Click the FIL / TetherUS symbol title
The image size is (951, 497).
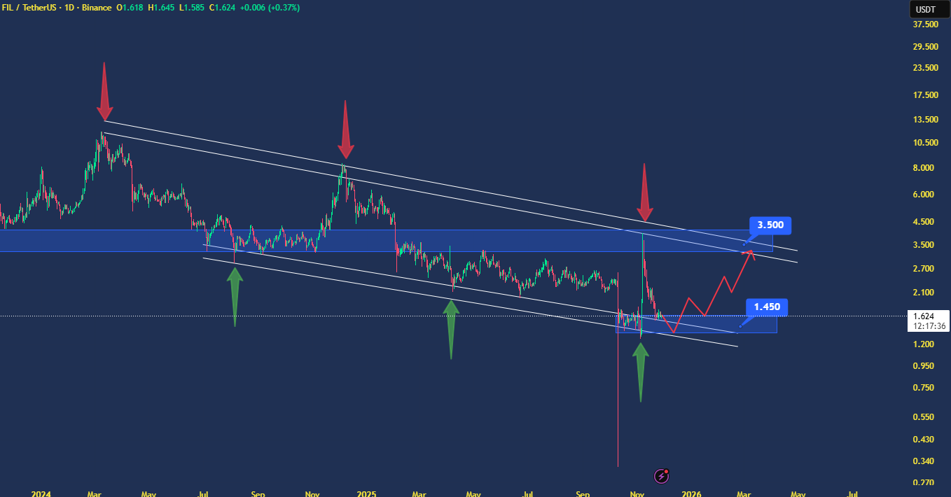tap(35, 7)
